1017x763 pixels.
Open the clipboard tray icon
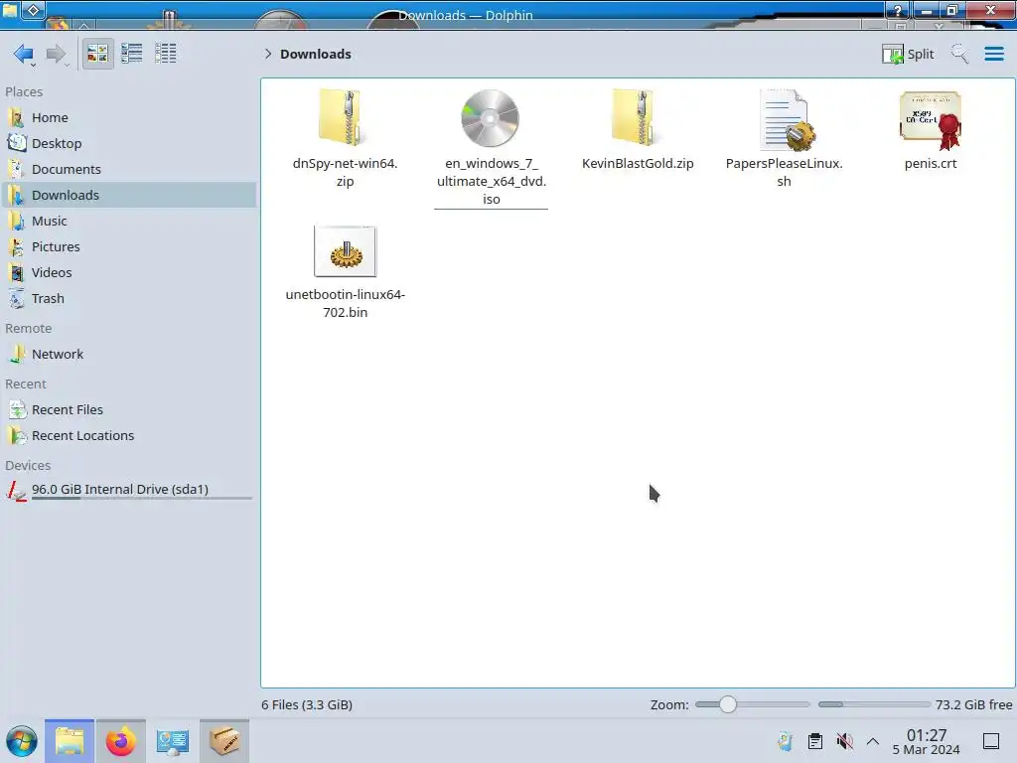point(815,741)
